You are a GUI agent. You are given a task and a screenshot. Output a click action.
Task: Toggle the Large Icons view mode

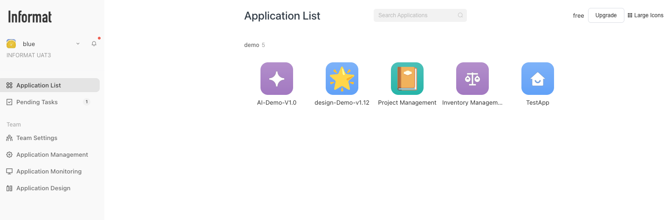tap(645, 15)
